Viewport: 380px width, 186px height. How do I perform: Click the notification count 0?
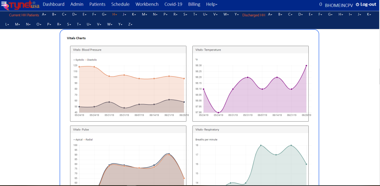321,5
